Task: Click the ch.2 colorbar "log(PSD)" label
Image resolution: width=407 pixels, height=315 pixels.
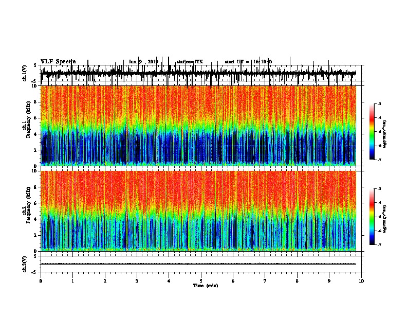Action: (x=384, y=219)
